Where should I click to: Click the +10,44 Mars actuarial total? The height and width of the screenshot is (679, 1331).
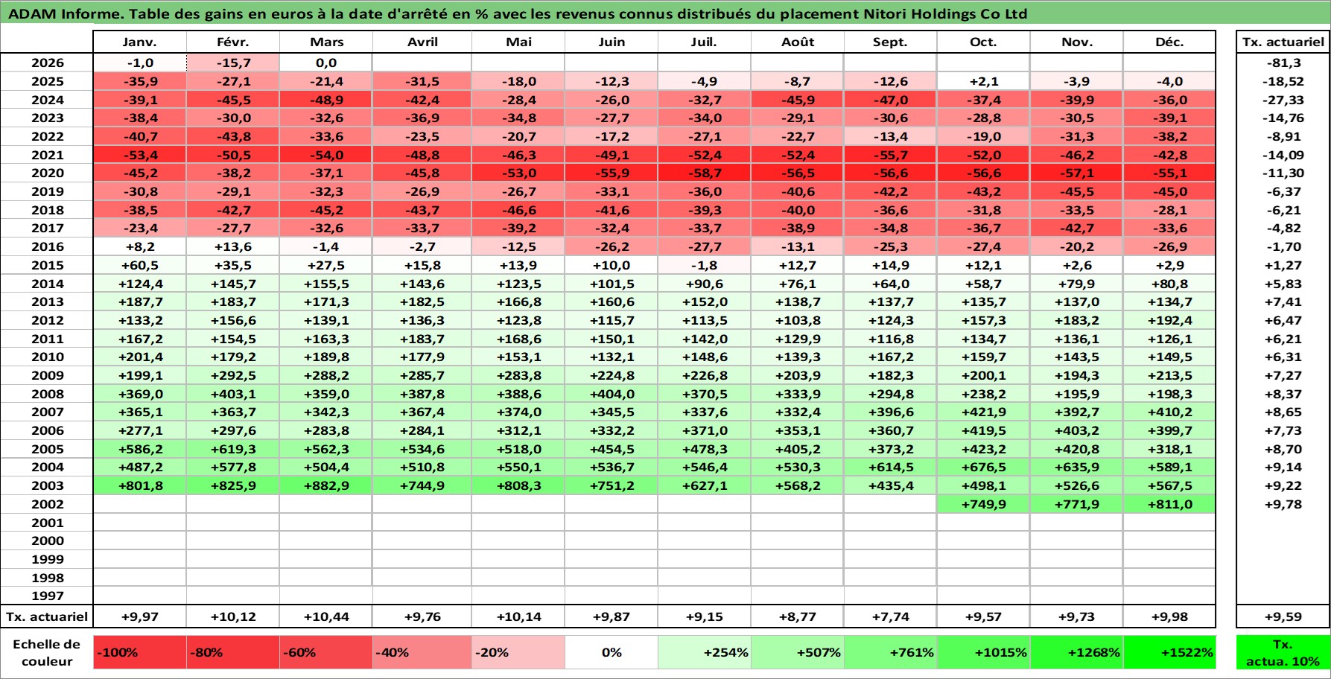[x=326, y=617]
